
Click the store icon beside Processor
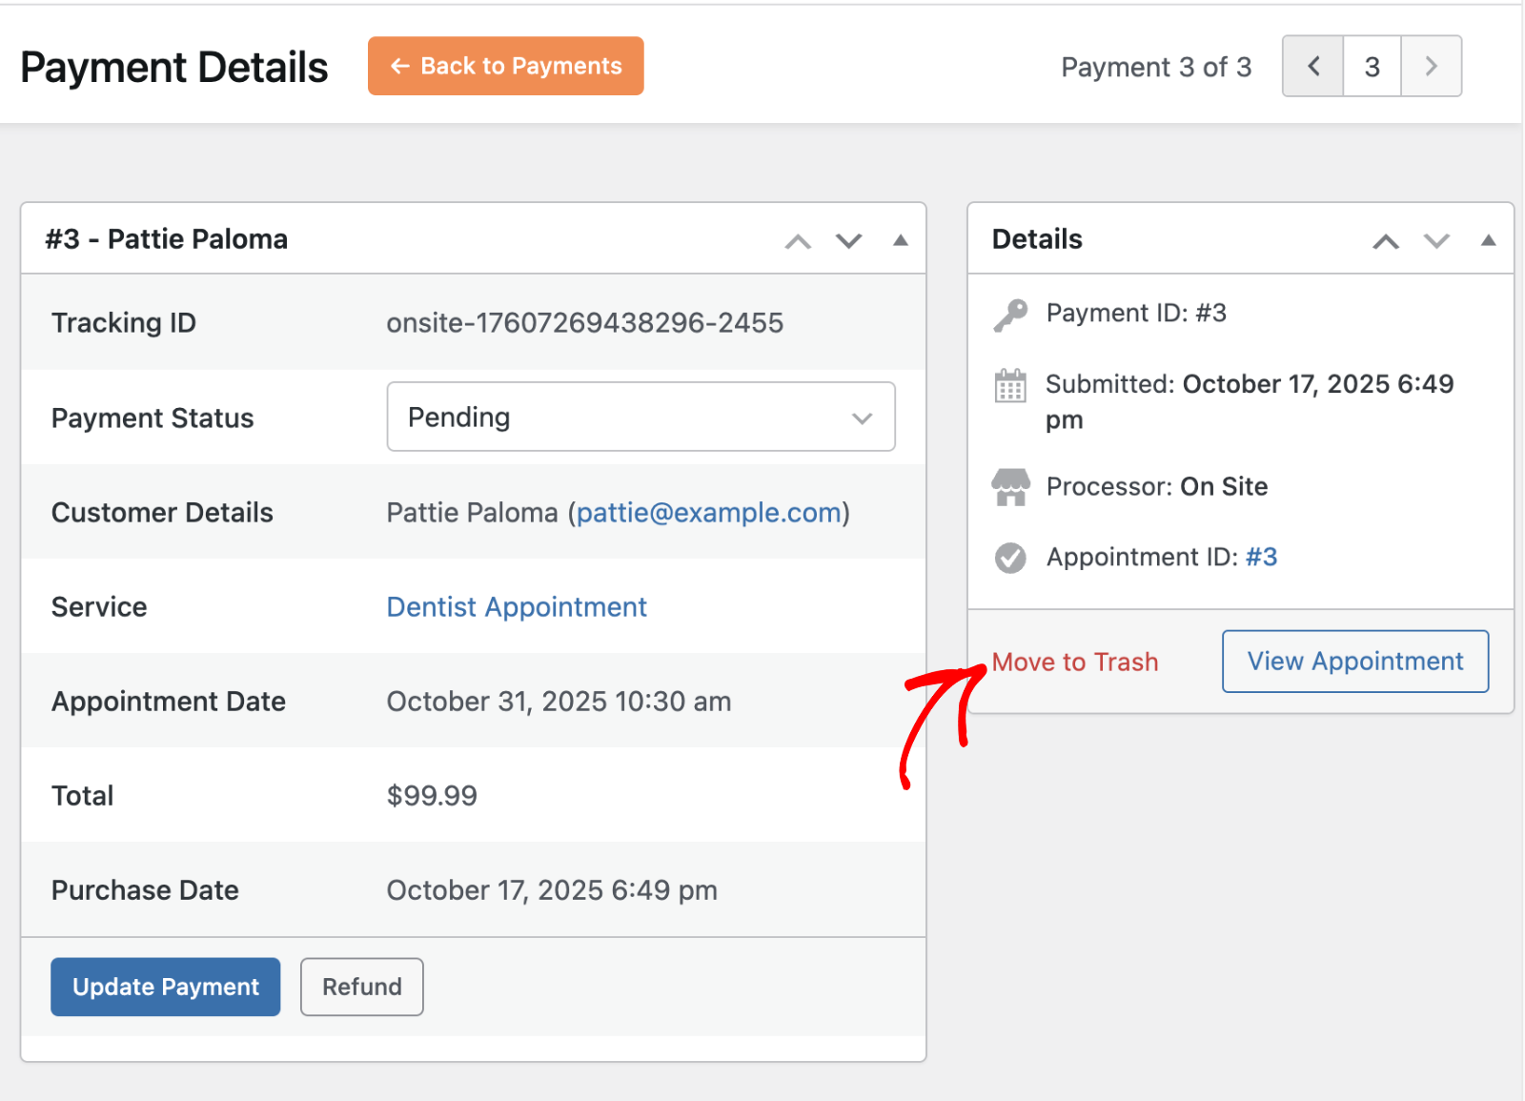pyautogui.click(x=1010, y=487)
